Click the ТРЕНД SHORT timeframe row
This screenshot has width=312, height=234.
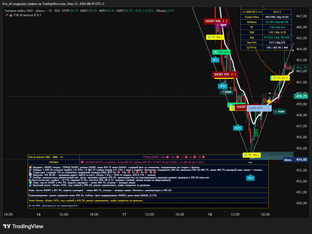174,157
